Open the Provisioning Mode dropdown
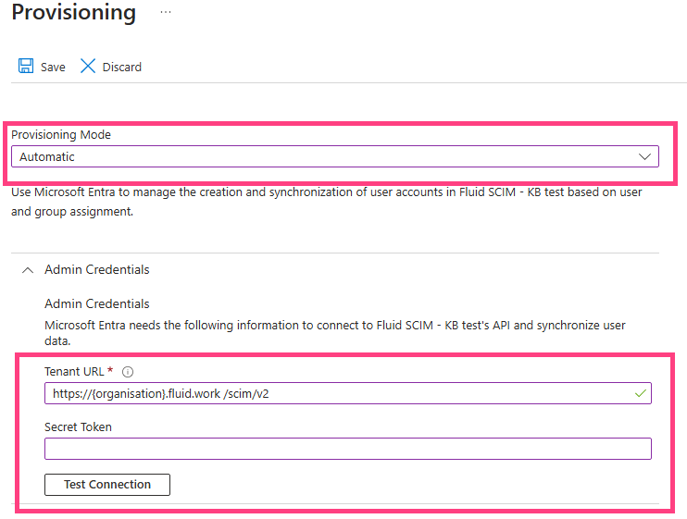The image size is (687, 519). pos(335,156)
